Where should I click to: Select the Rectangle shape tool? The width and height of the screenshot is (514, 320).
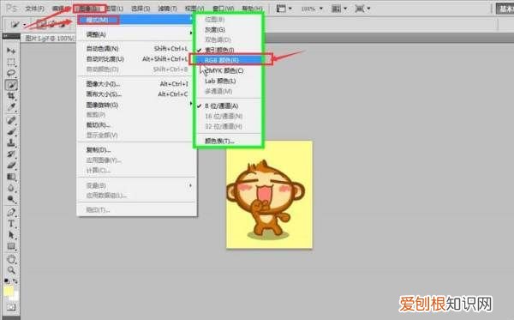pos(11,246)
